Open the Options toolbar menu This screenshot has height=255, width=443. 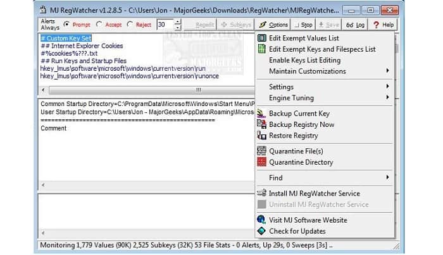pos(273,25)
